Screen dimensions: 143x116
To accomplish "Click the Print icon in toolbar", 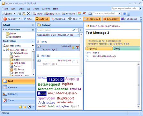I will click(x=19, y=14).
